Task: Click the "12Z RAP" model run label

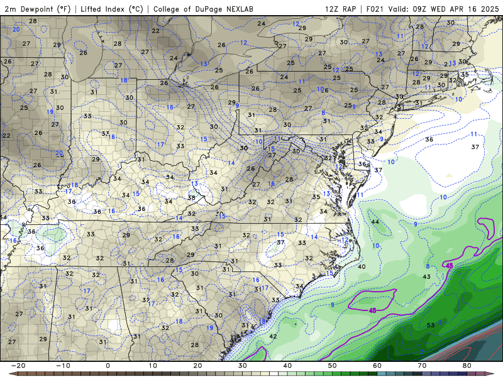Action: pyautogui.click(x=340, y=9)
